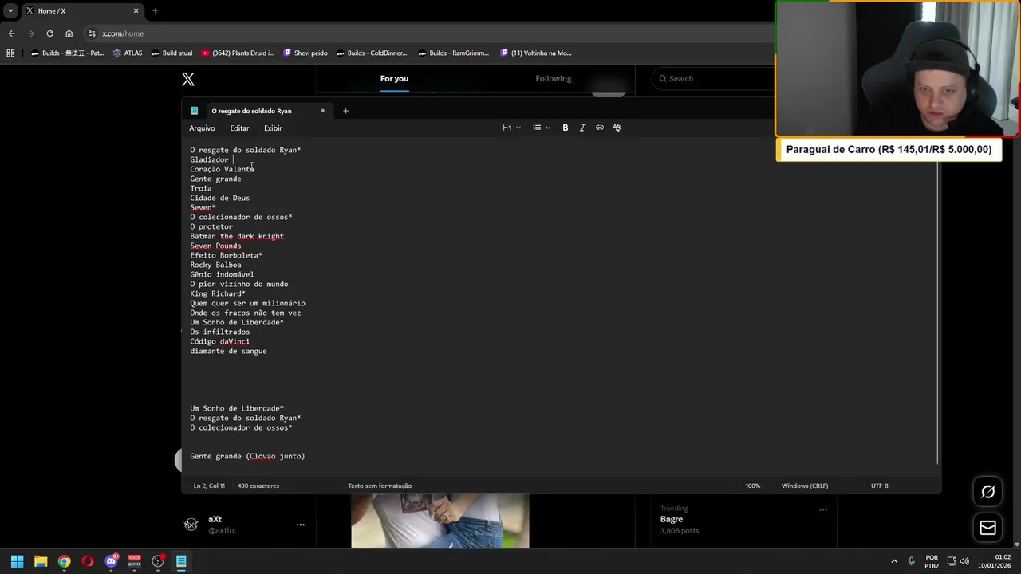Screen dimensions: 1021x574
Task: Click the Windows (CRLF) line ending indicator
Action: [805, 486]
